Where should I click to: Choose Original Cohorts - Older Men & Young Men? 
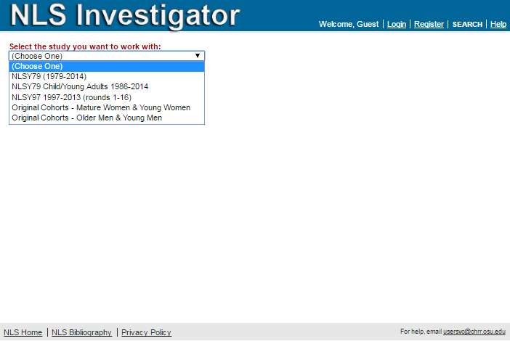[x=107, y=118]
